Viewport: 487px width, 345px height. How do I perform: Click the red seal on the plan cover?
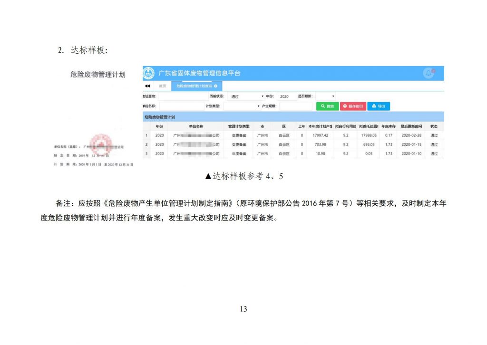(101, 144)
